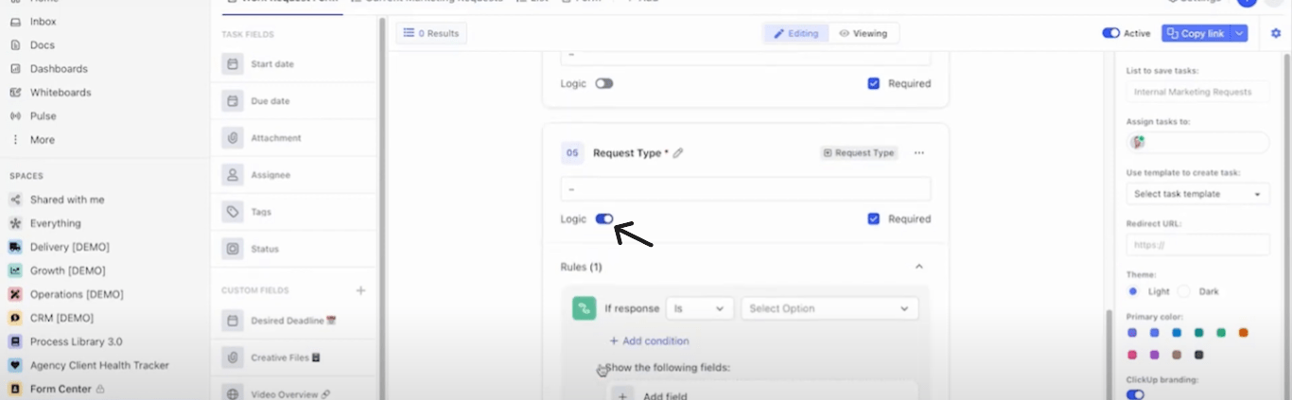Image resolution: width=1292 pixels, height=400 pixels.
Task: Click the More item in sidebar
Action: pyautogui.click(x=42, y=139)
